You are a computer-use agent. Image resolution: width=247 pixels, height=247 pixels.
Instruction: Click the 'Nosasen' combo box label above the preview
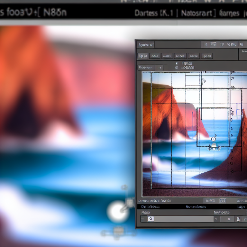[x=146, y=68]
